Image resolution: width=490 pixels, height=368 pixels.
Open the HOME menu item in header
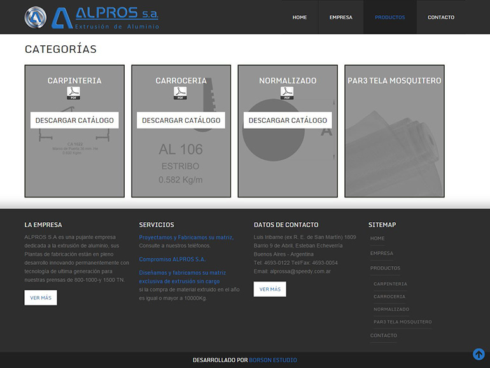pos(299,17)
